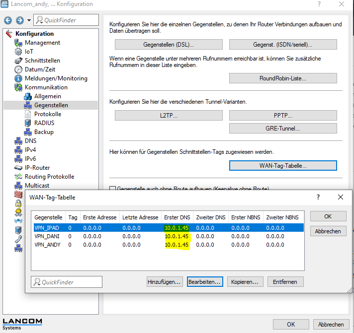Open the L2TP... tunnel button

click(x=169, y=116)
